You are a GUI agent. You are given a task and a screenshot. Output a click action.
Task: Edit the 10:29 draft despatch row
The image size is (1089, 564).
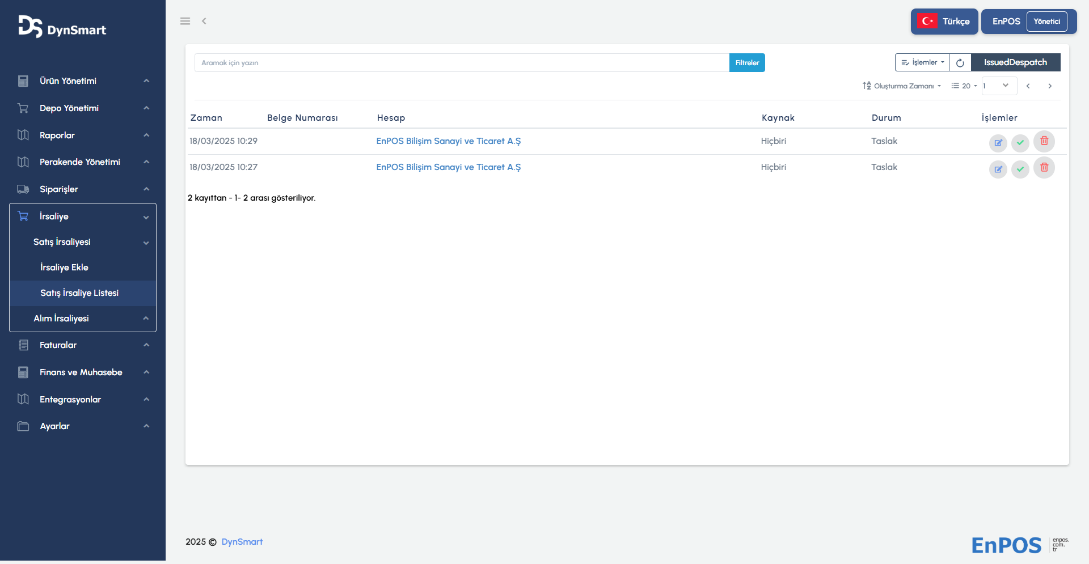tap(998, 143)
